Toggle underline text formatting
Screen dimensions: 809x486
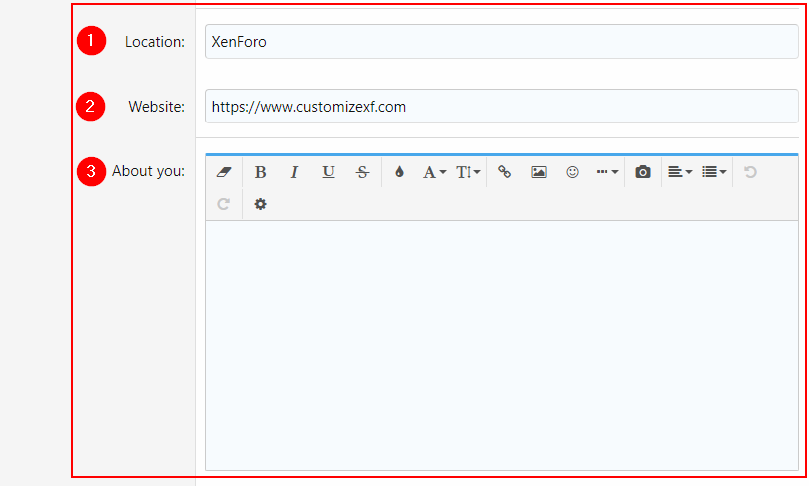click(328, 172)
